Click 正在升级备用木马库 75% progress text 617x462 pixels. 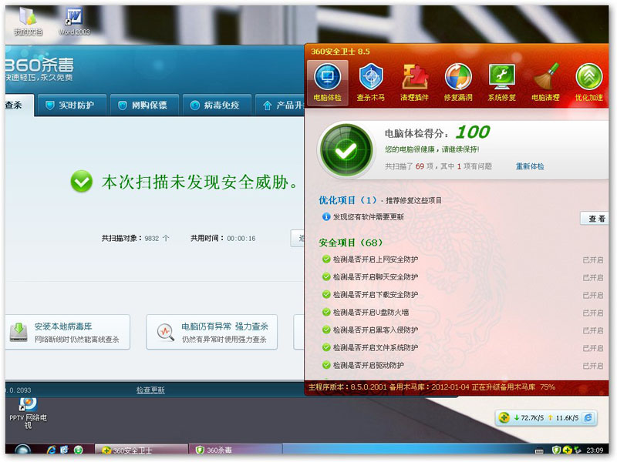point(513,387)
